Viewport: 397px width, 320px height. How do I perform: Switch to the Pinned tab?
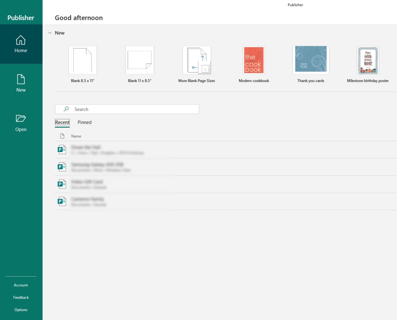tap(85, 122)
